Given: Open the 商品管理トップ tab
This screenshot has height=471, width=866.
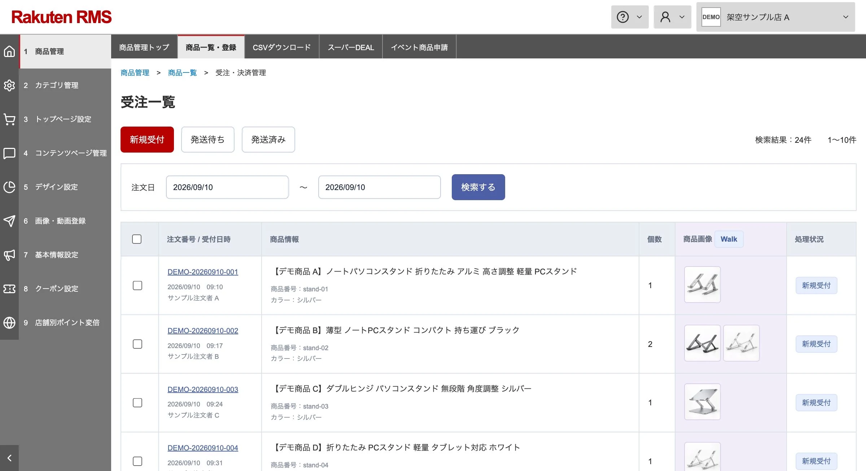Looking at the screenshot, I should tap(144, 47).
